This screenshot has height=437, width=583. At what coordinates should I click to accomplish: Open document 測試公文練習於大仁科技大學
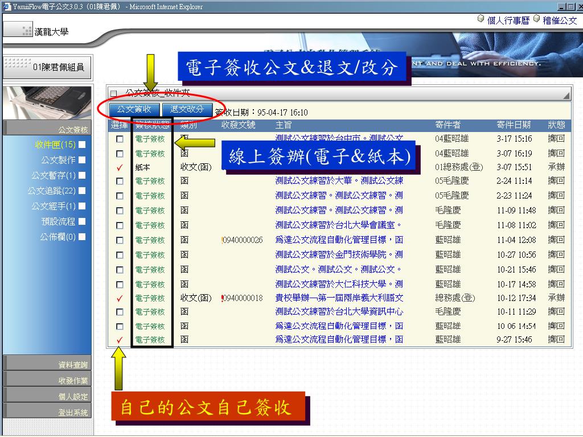click(x=339, y=285)
